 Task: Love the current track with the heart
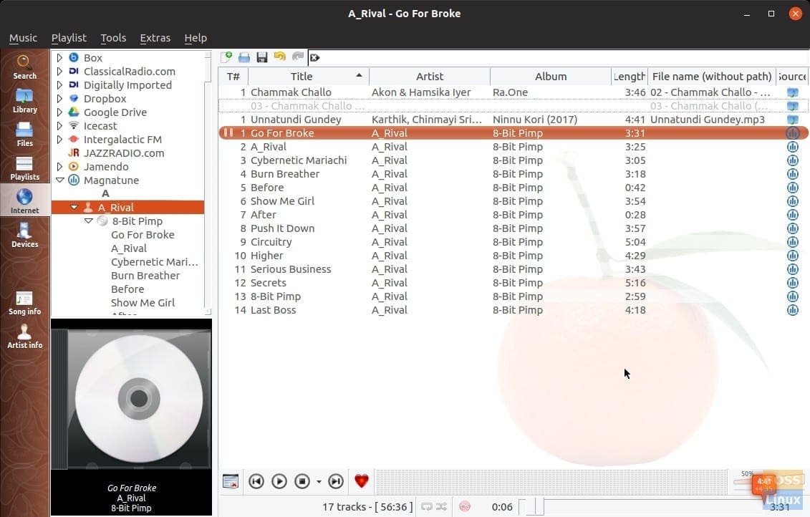pyautogui.click(x=361, y=480)
